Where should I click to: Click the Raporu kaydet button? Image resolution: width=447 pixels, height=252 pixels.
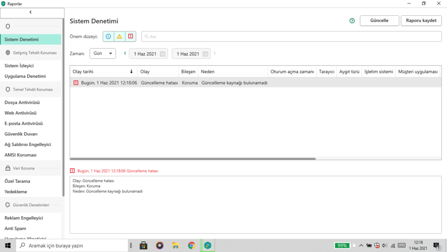(x=421, y=20)
